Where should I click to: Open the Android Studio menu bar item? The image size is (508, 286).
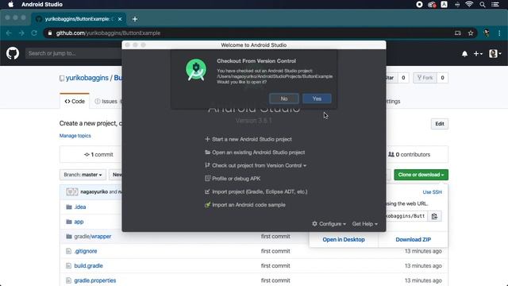click(x=42, y=4)
